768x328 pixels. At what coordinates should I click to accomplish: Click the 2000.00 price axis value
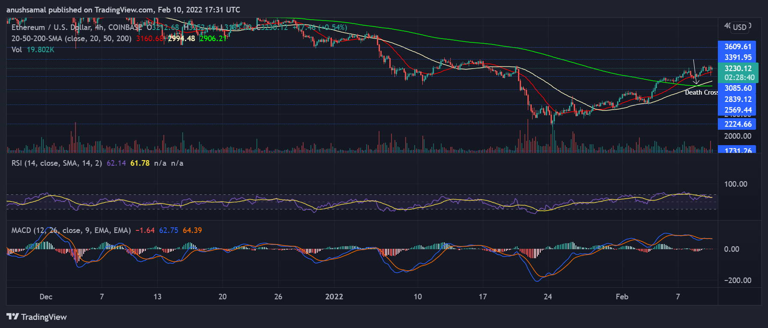pos(738,136)
